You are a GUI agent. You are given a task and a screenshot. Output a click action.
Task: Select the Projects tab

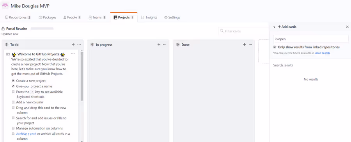124,17
